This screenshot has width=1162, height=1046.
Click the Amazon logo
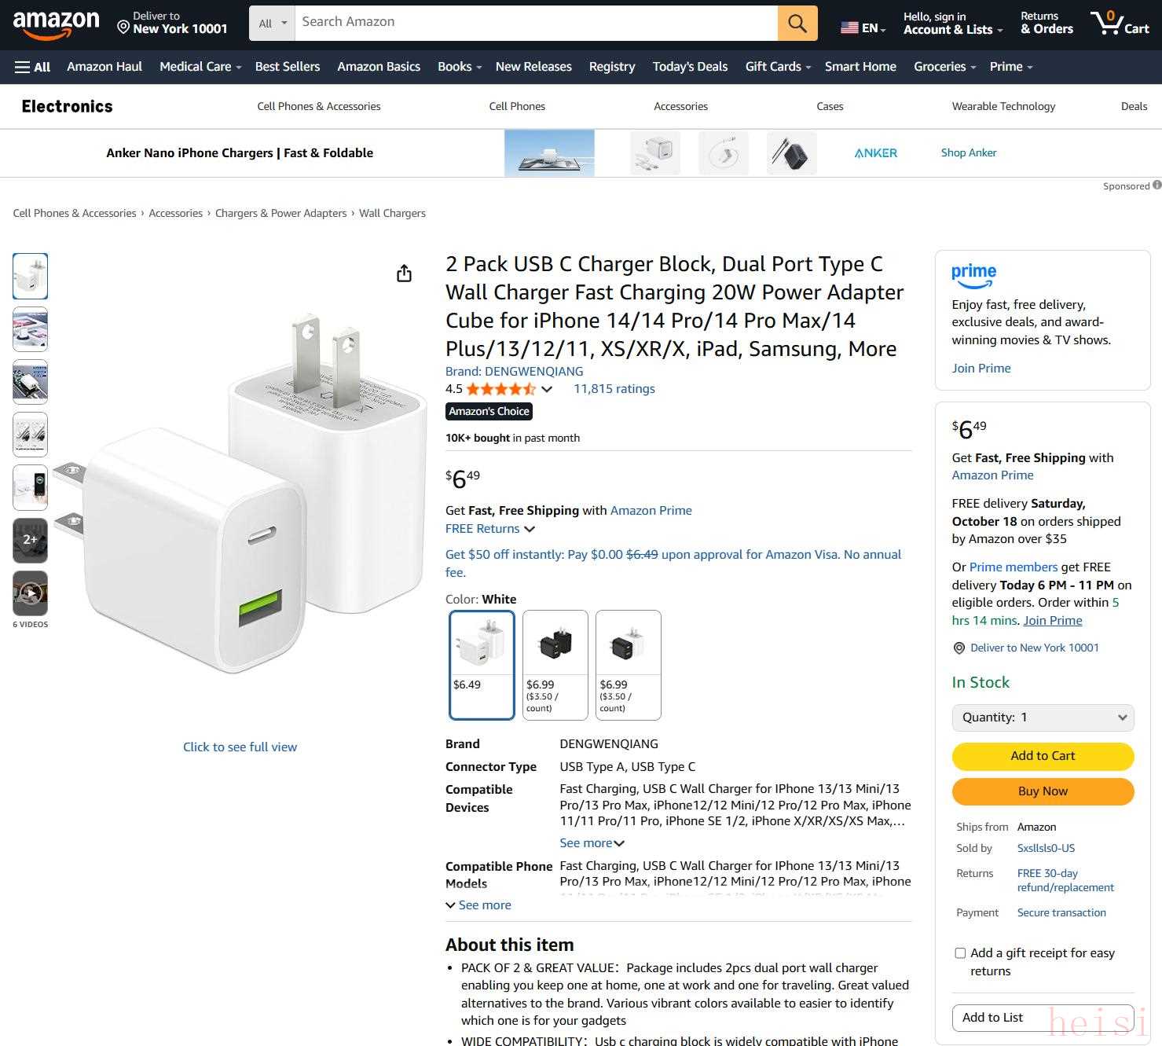click(56, 24)
